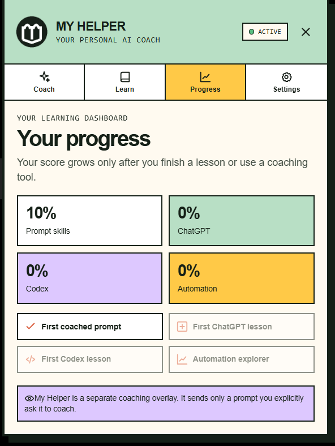The height and width of the screenshot is (446, 335).
Task: Click the yellow 0% Automation card
Action: tap(242, 278)
